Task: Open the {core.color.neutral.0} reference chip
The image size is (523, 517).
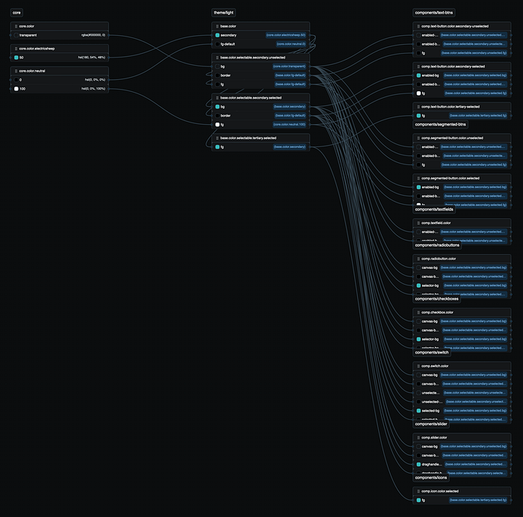Action: (x=291, y=44)
